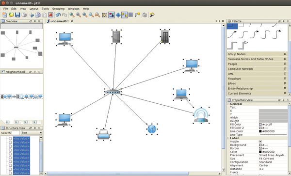Open the Edit menu
Viewport: 291px width, 176px height.
tap(14, 9)
